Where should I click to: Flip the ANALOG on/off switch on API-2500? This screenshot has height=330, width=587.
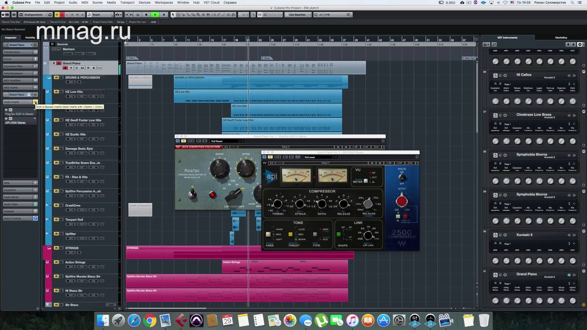(402, 177)
